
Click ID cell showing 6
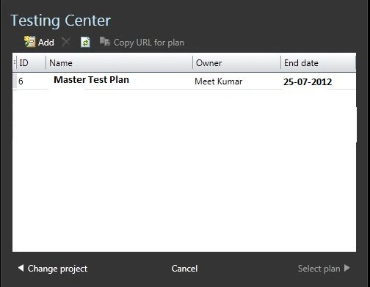[x=21, y=81]
